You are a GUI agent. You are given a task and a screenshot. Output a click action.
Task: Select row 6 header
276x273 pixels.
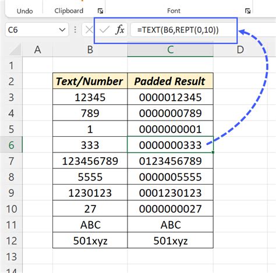coord(11,145)
